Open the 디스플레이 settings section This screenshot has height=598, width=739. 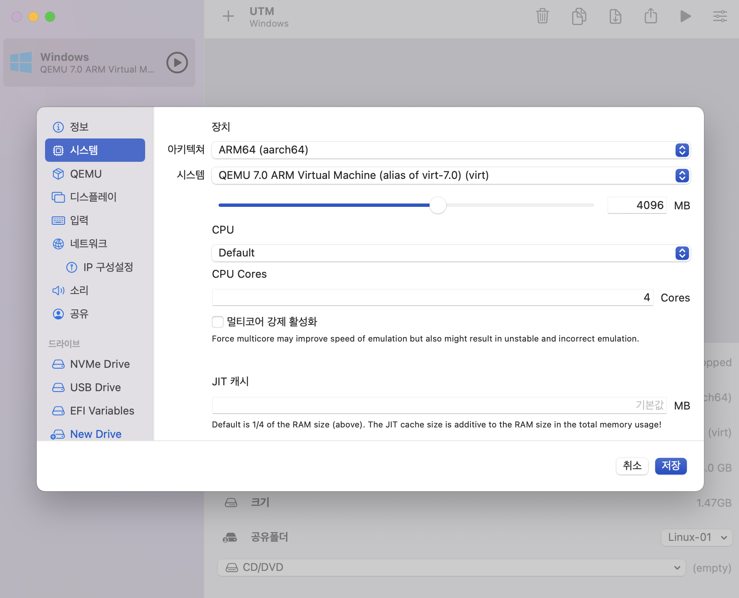click(x=95, y=197)
